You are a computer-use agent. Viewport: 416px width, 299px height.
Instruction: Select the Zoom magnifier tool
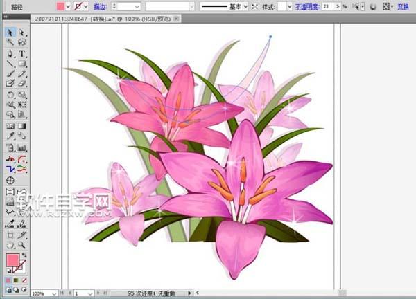coord(21,245)
